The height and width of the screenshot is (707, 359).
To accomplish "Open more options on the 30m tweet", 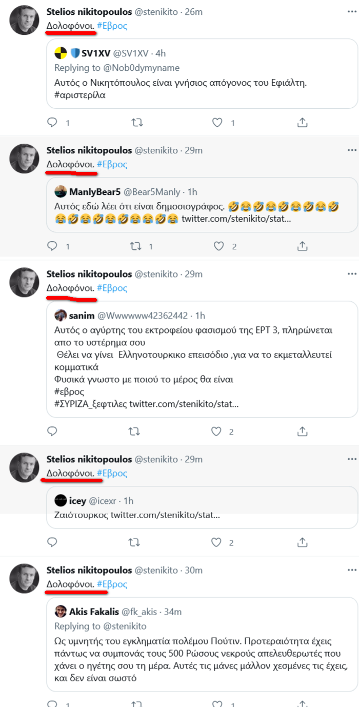I will click(352, 570).
